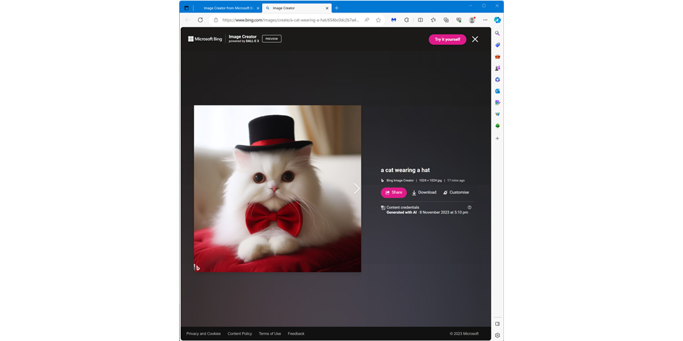683x341 pixels.
Task: Open the Favorites list
Action: pos(433,20)
